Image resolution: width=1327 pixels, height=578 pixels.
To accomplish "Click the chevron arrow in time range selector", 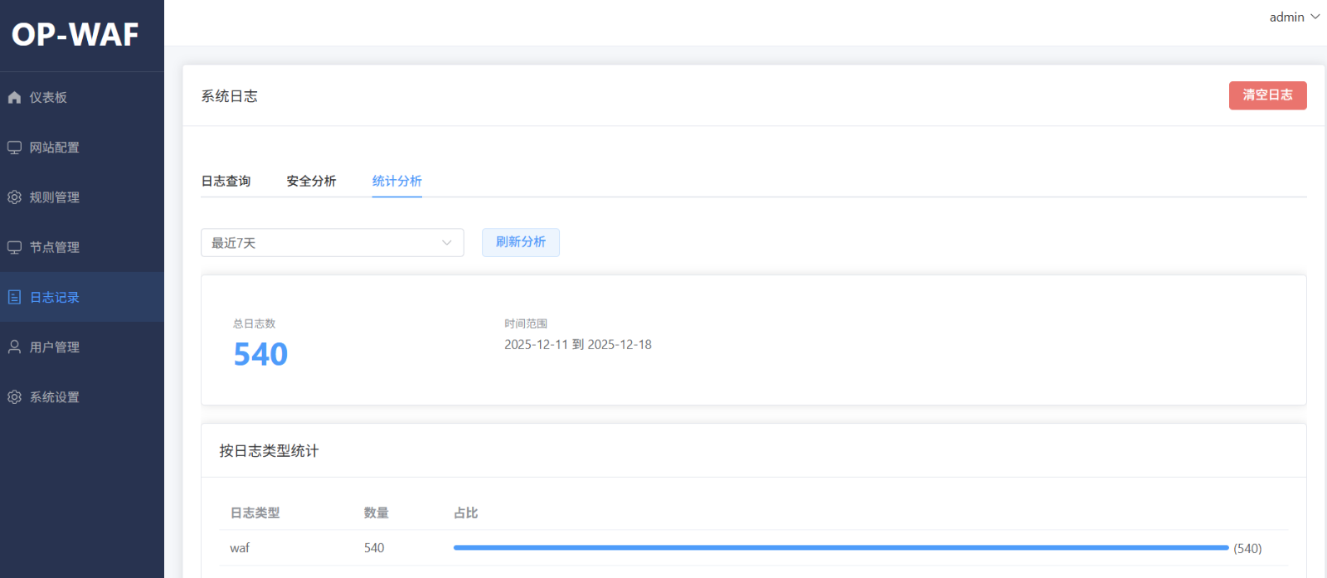I will tap(446, 243).
